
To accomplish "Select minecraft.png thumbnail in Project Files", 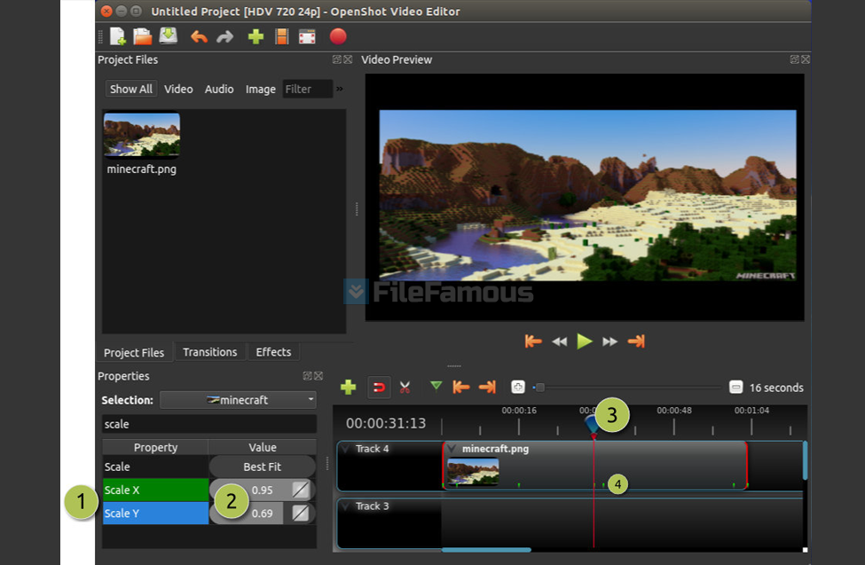I will tap(142, 135).
